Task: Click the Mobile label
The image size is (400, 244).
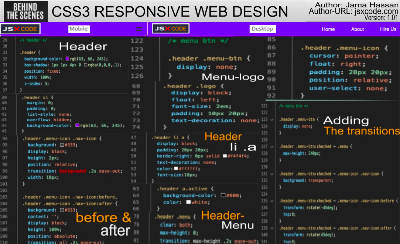Action: tap(79, 29)
